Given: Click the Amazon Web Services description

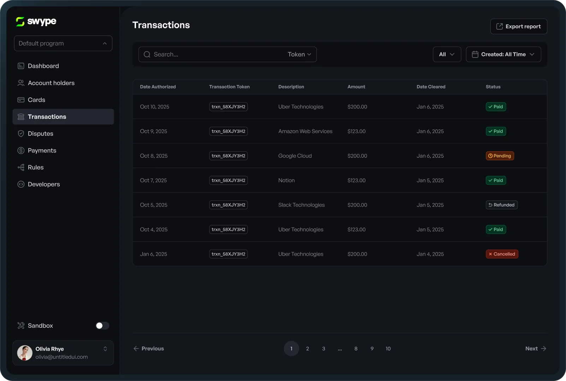Looking at the screenshot, I should (x=305, y=131).
